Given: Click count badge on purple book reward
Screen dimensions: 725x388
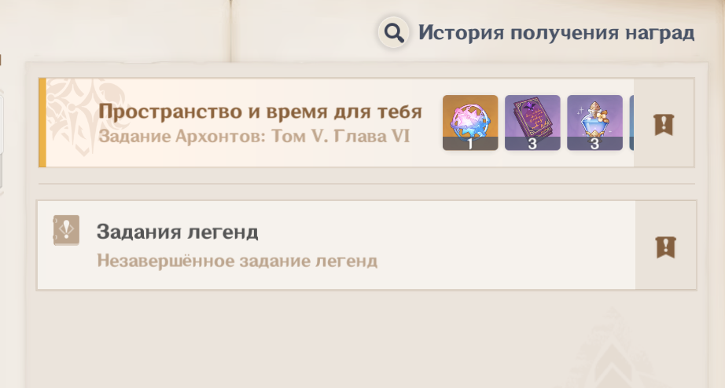Looking at the screenshot, I should pos(532,144).
